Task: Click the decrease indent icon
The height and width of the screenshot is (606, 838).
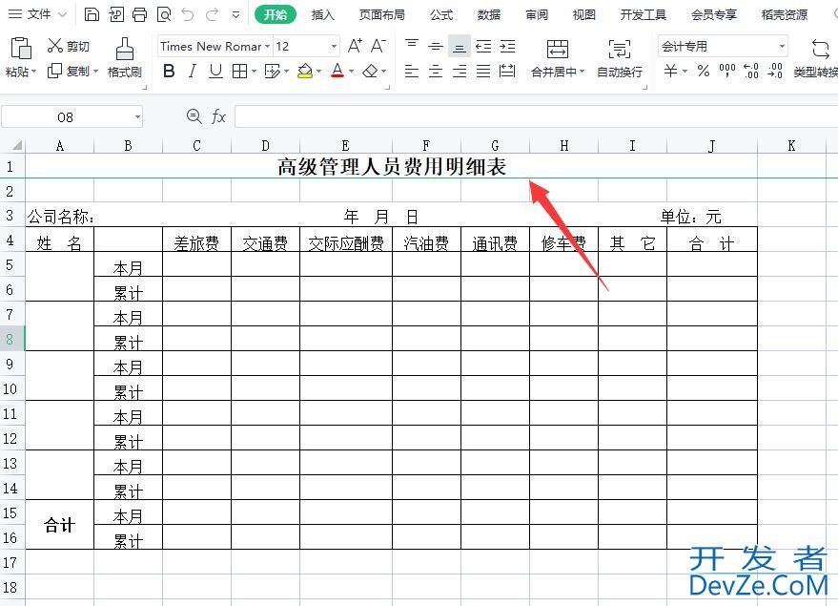Action: tap(483, 46)
